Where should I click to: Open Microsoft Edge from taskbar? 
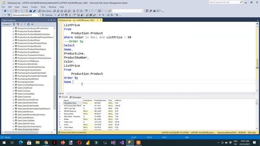coord(21,142)
